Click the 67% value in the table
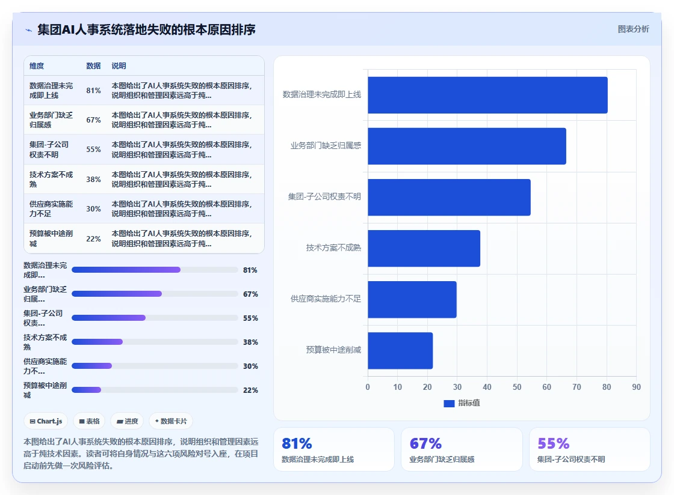The image size is (674, 495). 93,120
